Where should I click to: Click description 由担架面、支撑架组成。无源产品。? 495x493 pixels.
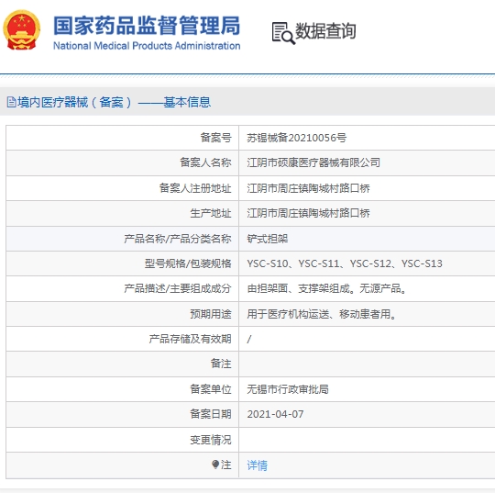click(327, 288)
